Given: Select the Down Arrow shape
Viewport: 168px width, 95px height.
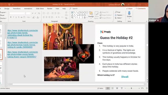Looking at the screenshot, I should 82,15.
